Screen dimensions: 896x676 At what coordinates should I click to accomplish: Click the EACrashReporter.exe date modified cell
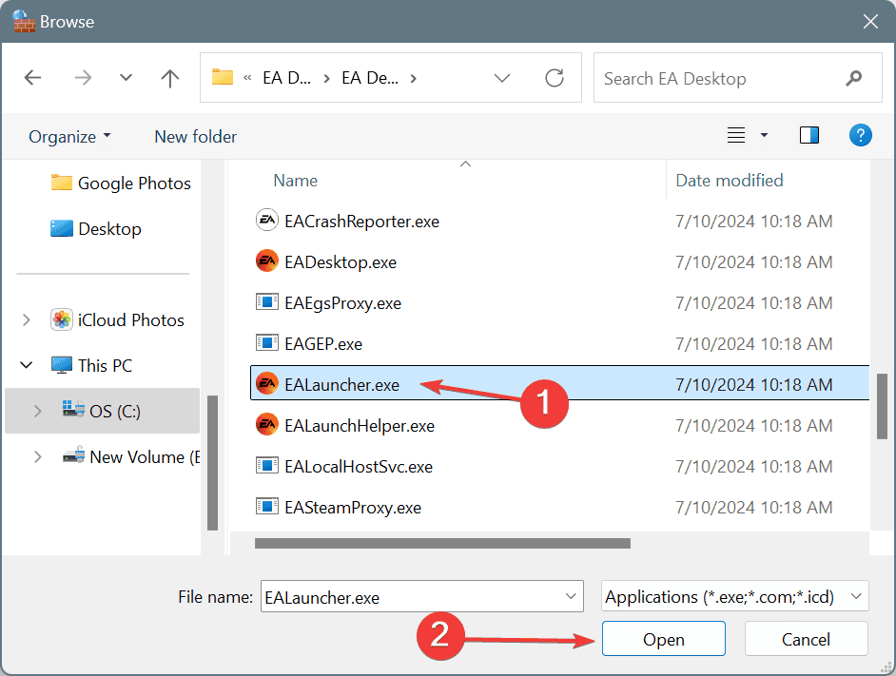[753, 222]
